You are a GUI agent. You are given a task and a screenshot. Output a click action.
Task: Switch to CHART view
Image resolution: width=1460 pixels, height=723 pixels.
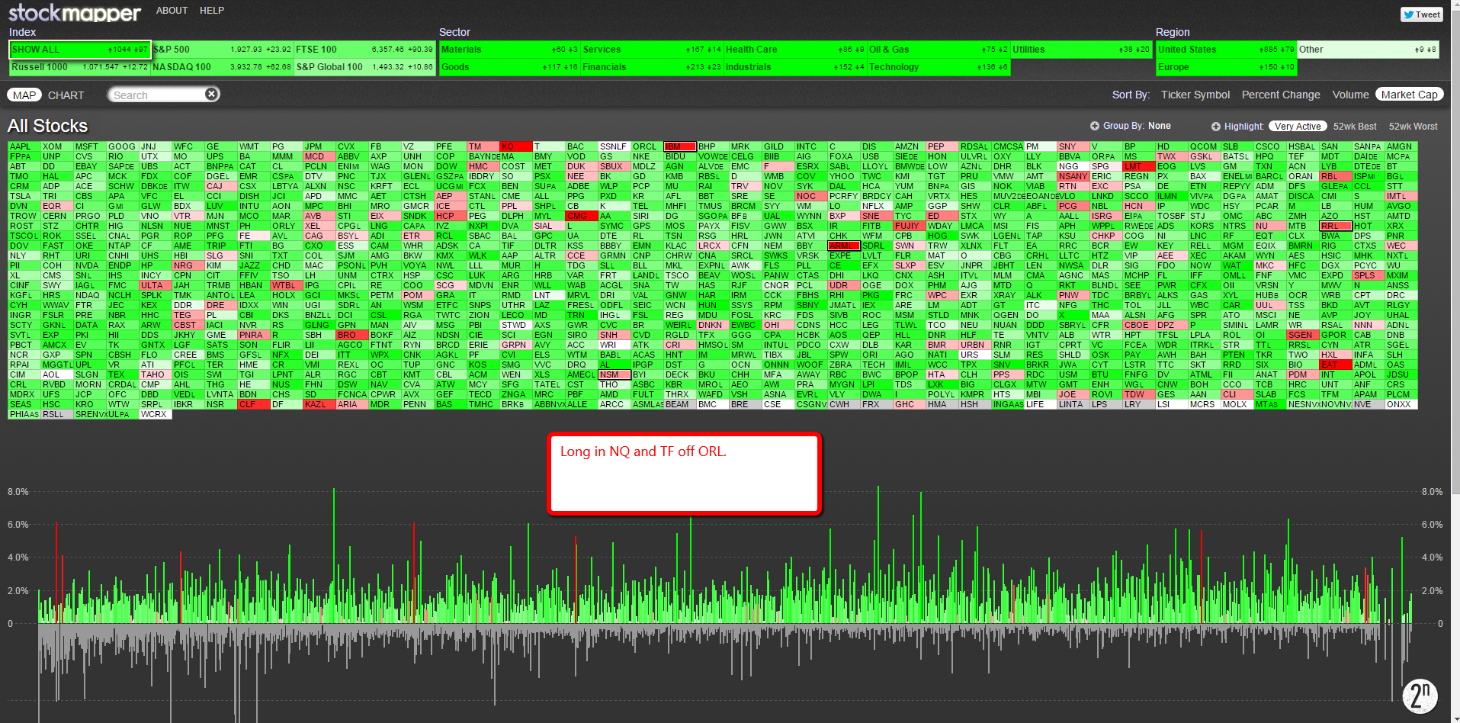pos(66,95)
